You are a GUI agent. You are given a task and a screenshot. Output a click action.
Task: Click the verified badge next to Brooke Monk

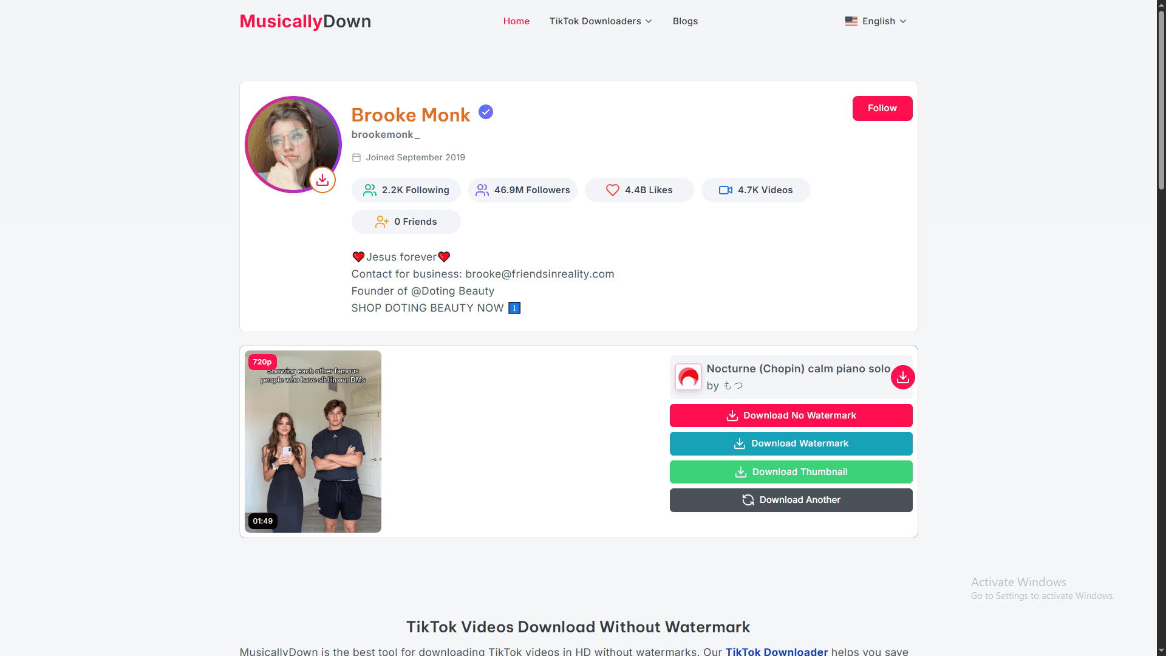pos(486,112)
